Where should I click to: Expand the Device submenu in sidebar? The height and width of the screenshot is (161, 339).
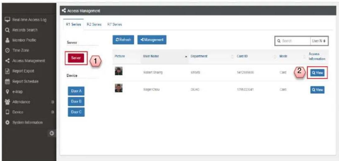coord(52,112)
